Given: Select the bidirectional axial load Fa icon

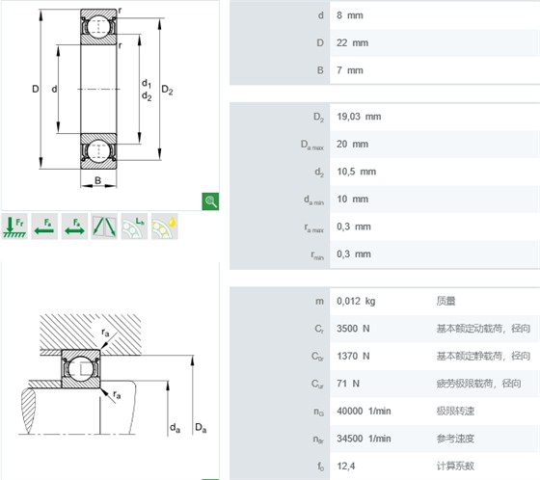Looking at the screenshot, I should click(74, 227).
